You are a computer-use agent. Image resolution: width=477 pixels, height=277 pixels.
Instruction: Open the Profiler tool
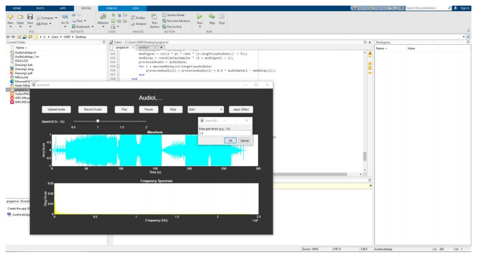(x=138, y=18)
